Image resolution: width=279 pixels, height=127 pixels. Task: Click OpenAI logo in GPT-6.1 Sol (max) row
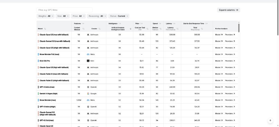pos(88,120)
